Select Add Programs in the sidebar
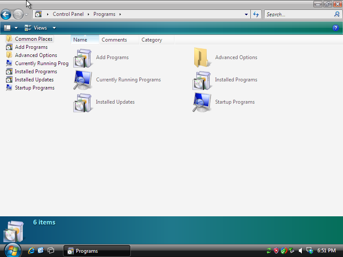Image resolution: width=343 pixels, height=257 pixels. point(27,47)
